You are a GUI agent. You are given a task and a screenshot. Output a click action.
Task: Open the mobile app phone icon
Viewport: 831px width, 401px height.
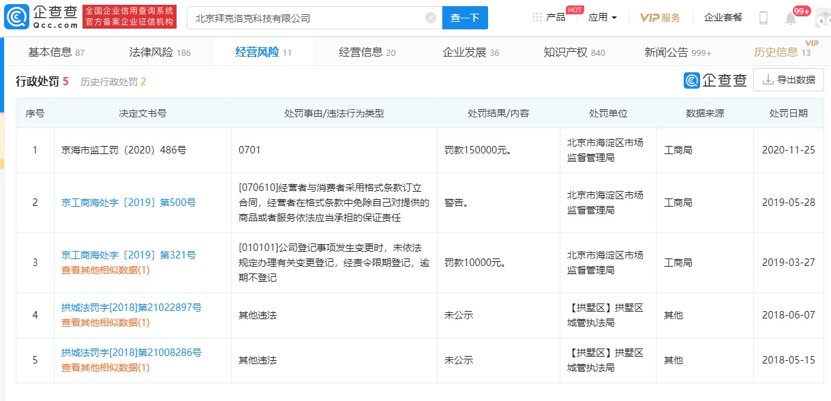coord(764,18)
